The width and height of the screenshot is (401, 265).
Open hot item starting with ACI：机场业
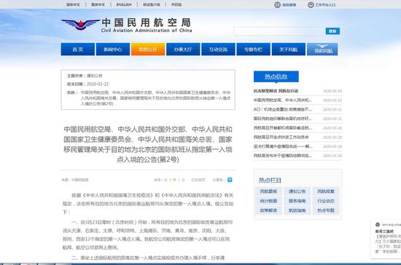point(283,109)
